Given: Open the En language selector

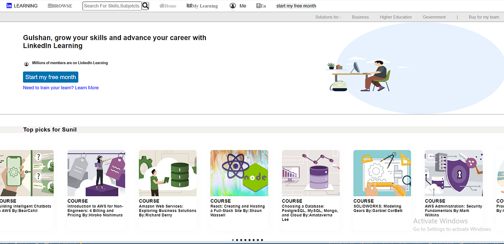Looking at the screenshot, I should 261,6.
